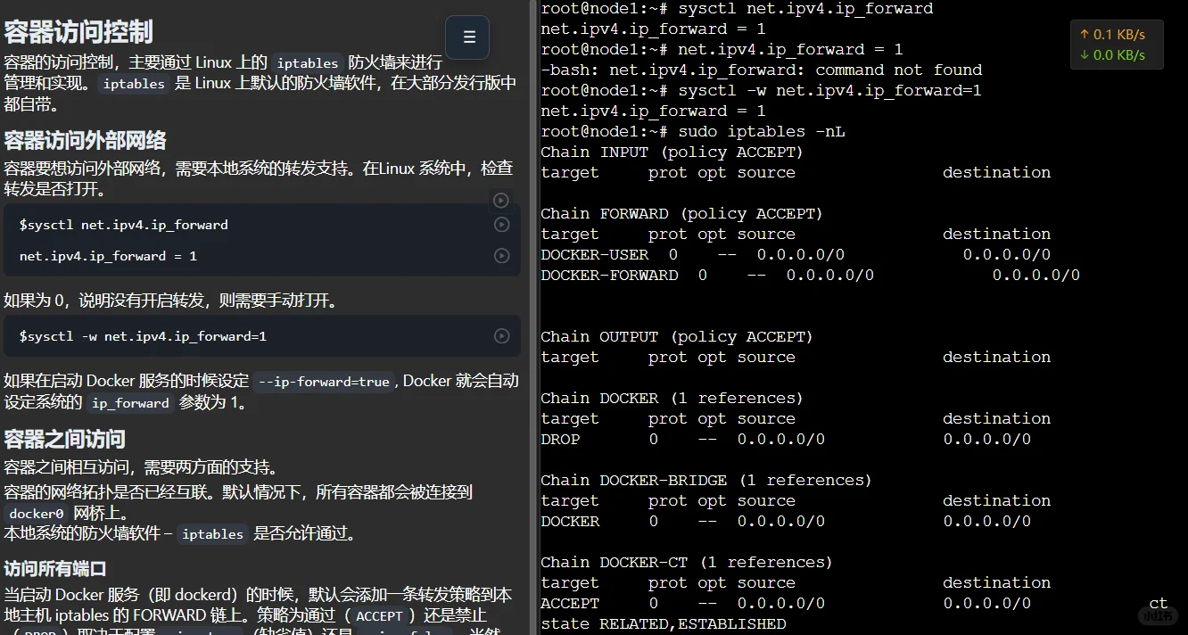Click the run icon beside "$sysctl net.ipv4.ip_forward"
Viewport: 1188px width, 635px height.
click(x=500, y=225)
